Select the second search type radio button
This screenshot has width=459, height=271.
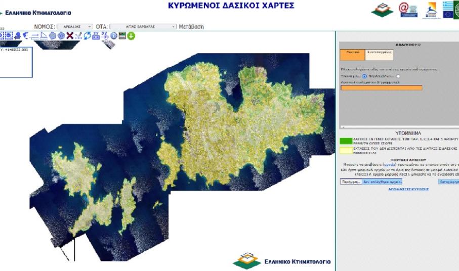[x=398, y=76]
